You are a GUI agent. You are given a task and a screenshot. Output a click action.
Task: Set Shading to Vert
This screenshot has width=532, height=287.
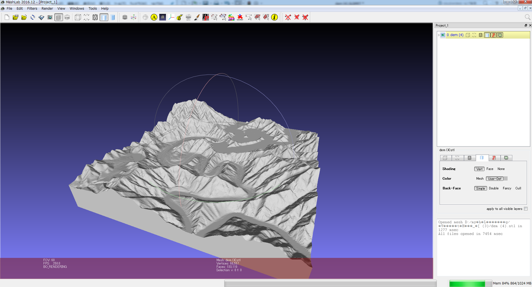(480, 169)
